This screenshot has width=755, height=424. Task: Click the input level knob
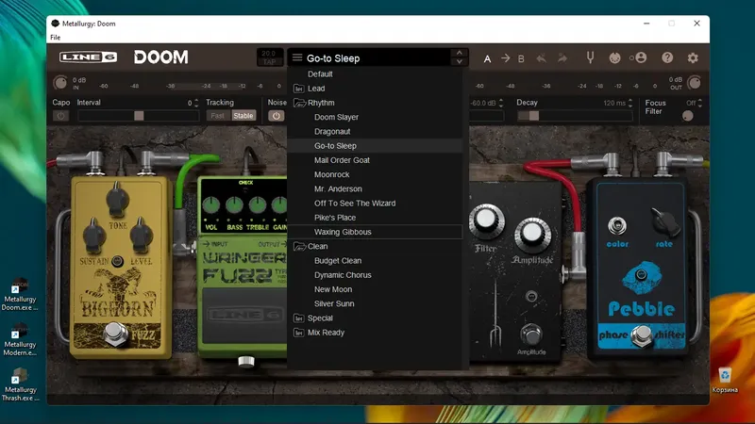(x=60, y=83)
